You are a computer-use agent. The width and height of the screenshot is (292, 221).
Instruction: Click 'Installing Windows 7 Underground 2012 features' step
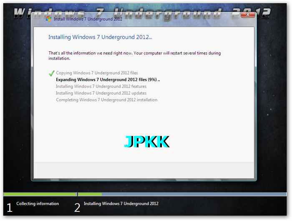(x=101, y=86)
